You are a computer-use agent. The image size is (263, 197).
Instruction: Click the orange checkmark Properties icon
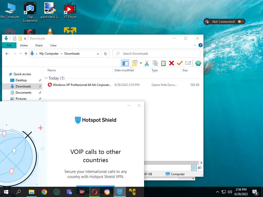[180, 63]
